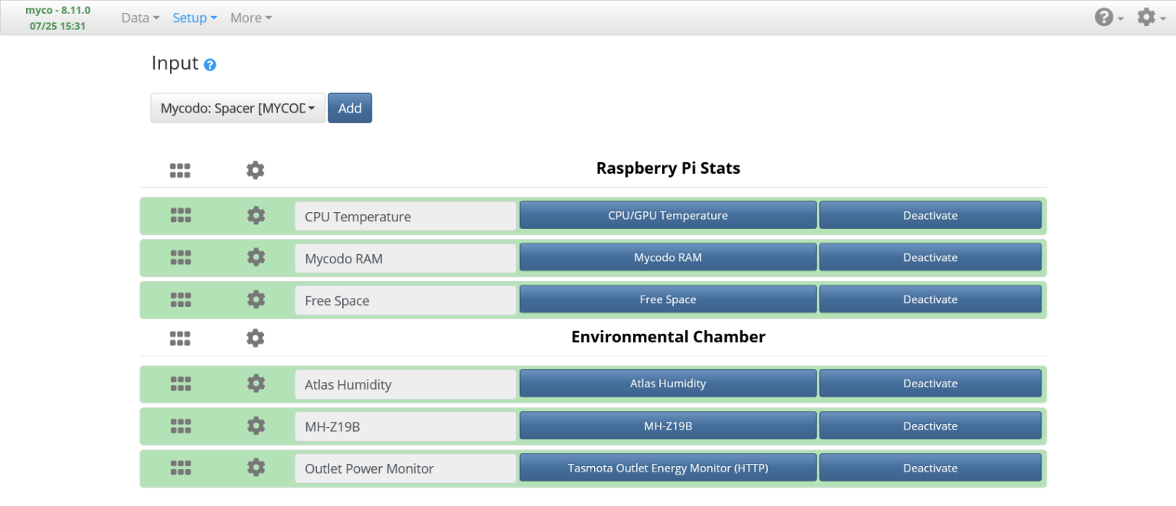This screenshot has height=506, width=1176.
Task: Click the gear icon for CPU Temperature
Action: pyautogui.click(x=256, y=216)
